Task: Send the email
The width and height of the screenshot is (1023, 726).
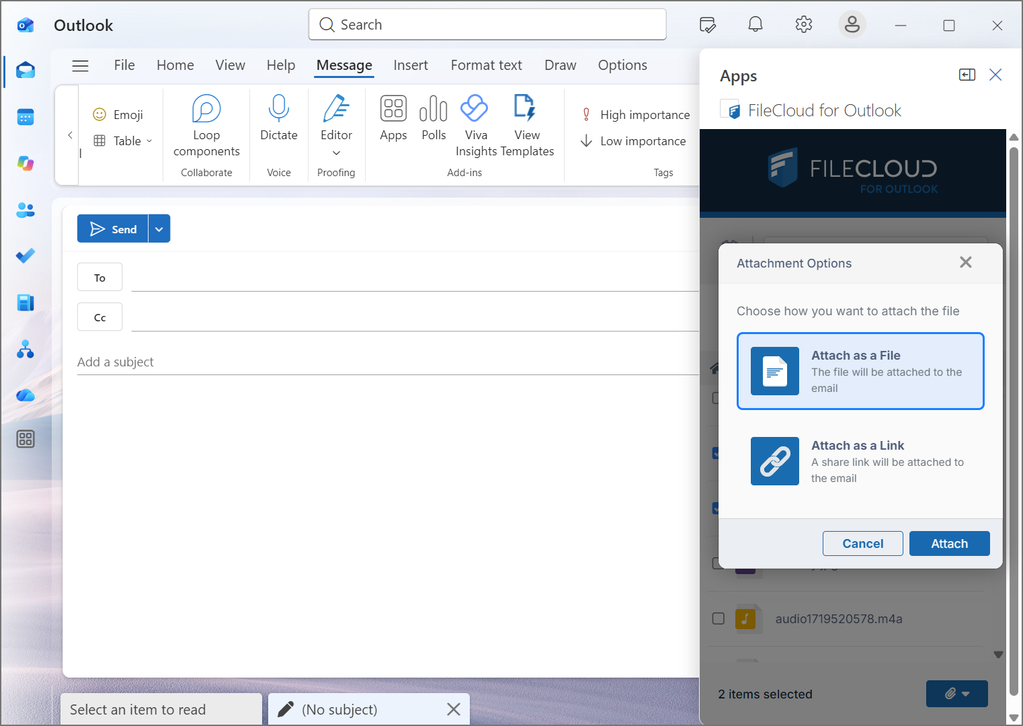Action: 113,229
